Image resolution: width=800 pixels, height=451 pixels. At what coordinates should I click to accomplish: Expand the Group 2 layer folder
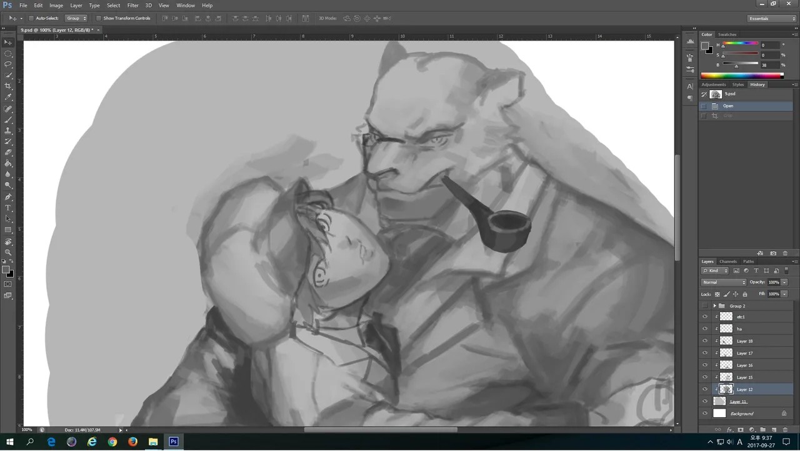click(x=714, y=306)
